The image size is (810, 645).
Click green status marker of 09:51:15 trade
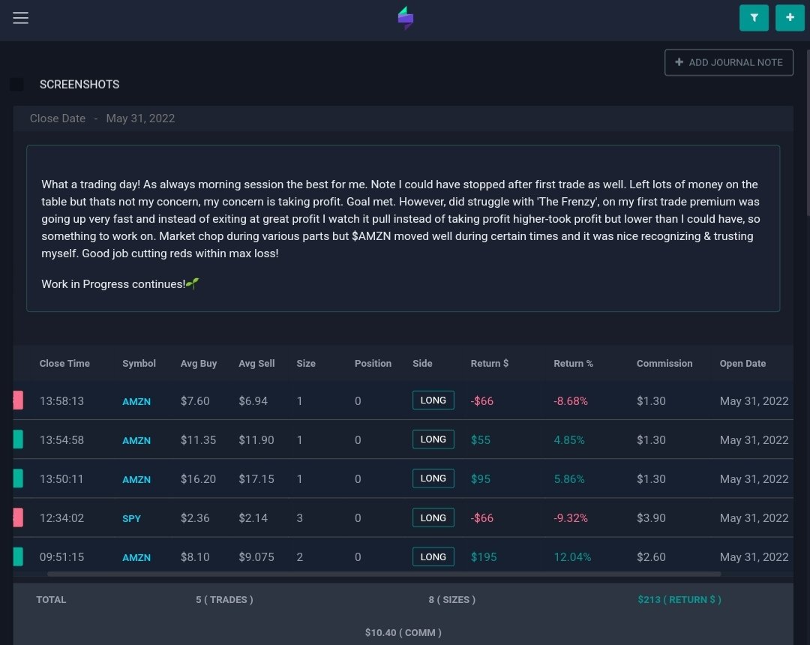(18, 556)
